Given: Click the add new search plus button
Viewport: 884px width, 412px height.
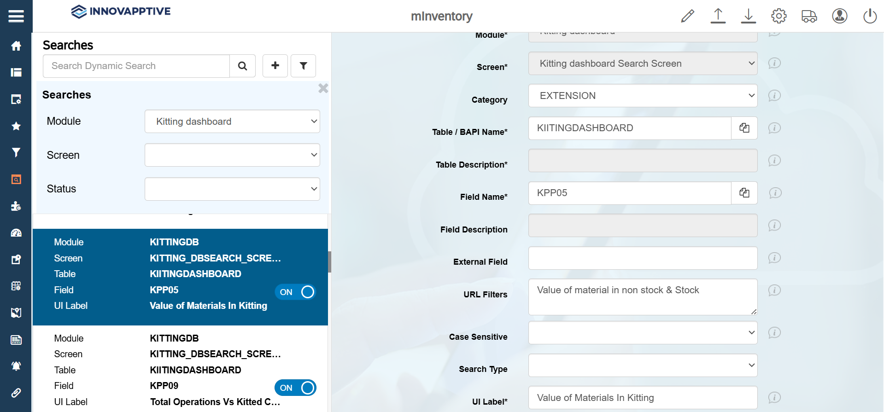Looking at the screenshot, I should (x=275, y=66).
